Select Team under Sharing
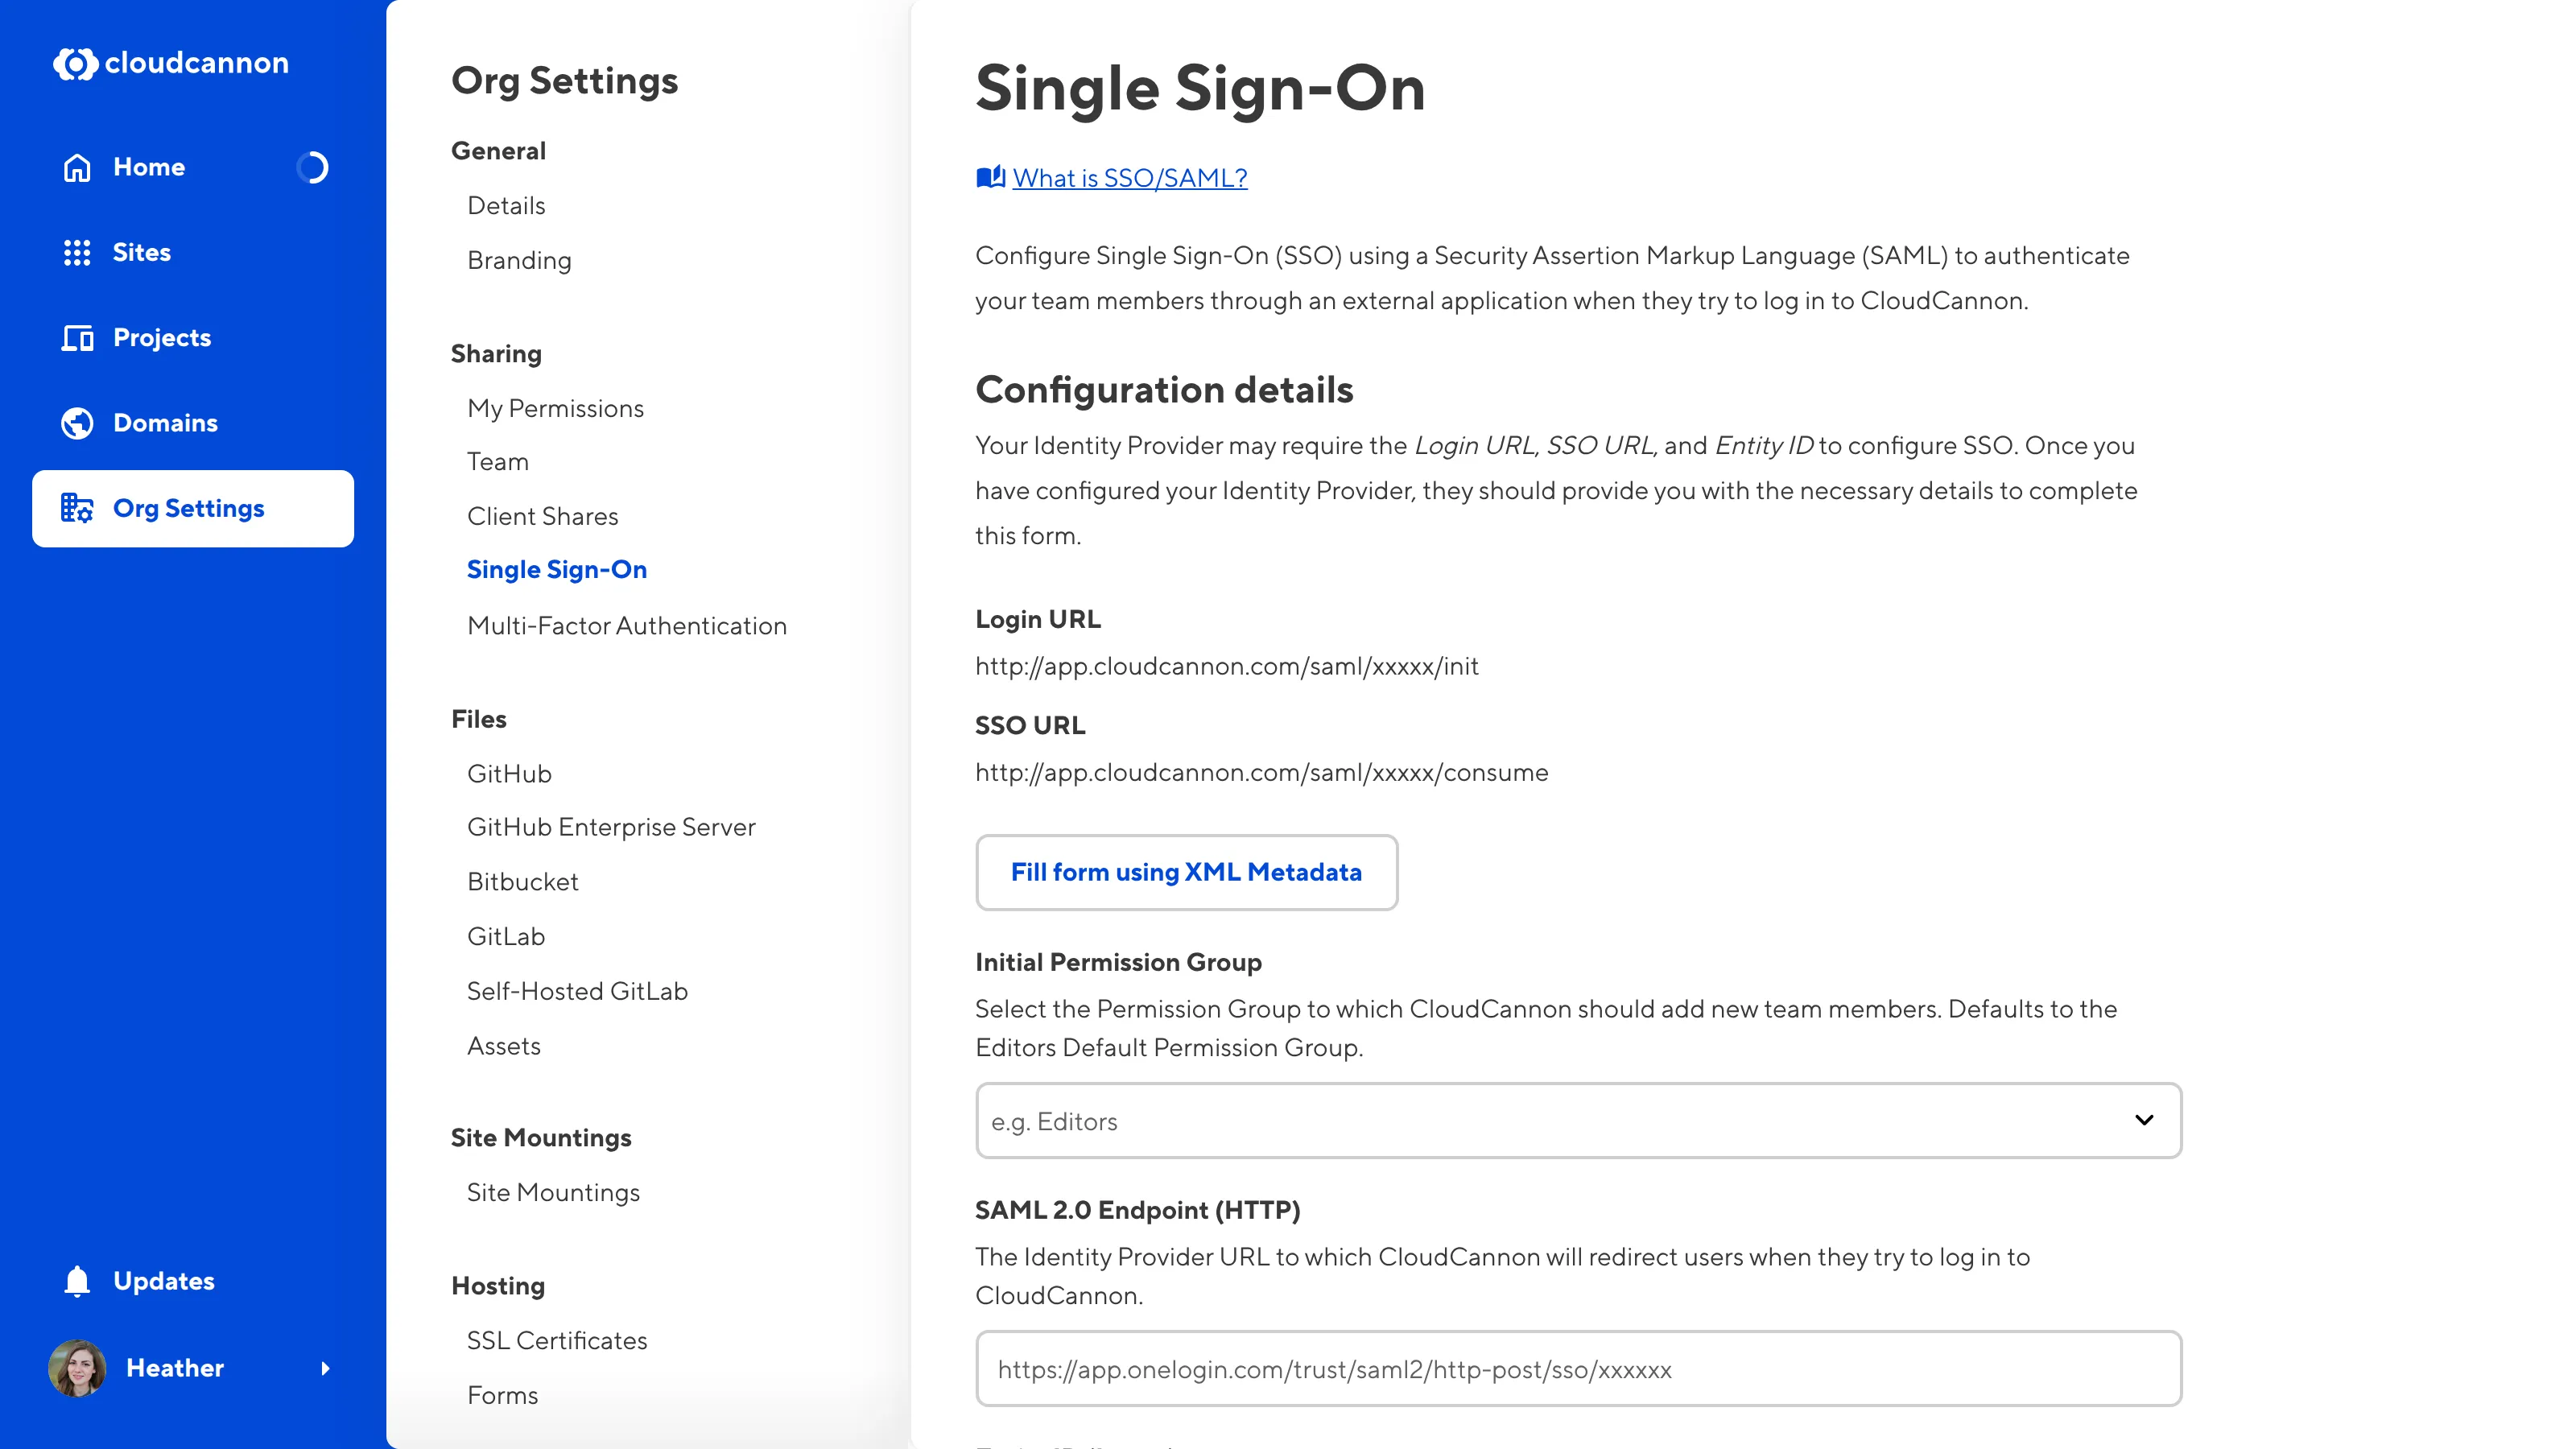The width and height of the screenshot is (2576, 1449). click(498, 461)
